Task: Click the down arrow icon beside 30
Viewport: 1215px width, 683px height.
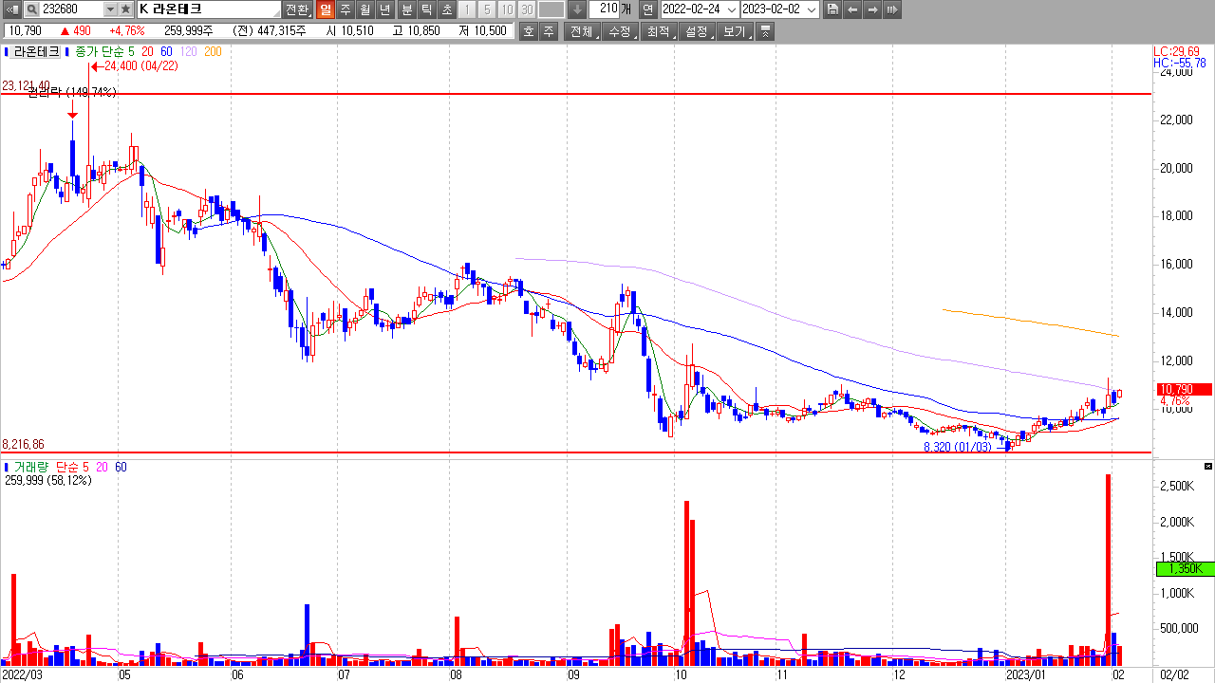Action: [x=577, y=9]
